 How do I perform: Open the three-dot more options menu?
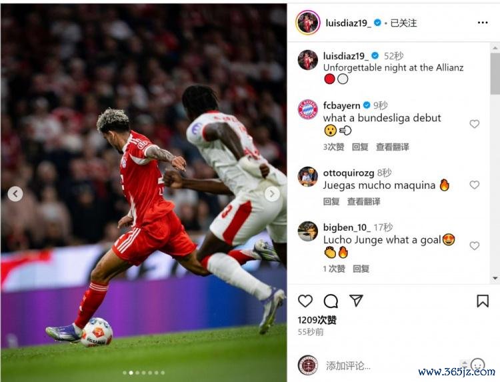(483, 23)
